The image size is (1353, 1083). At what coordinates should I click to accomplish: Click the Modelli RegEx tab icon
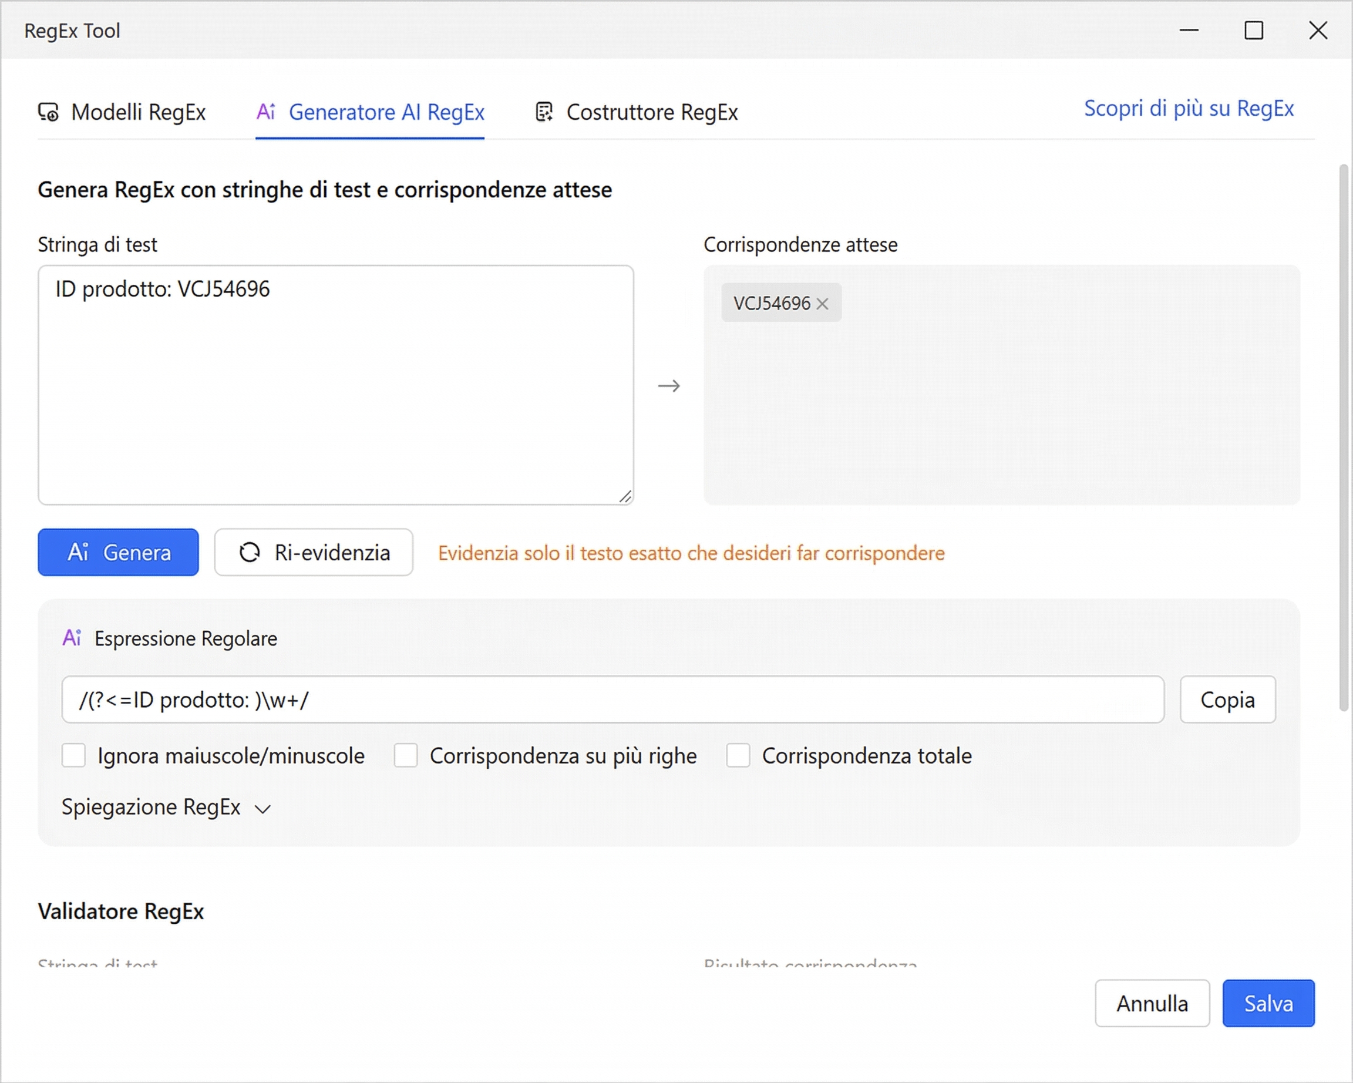[49, 112]
